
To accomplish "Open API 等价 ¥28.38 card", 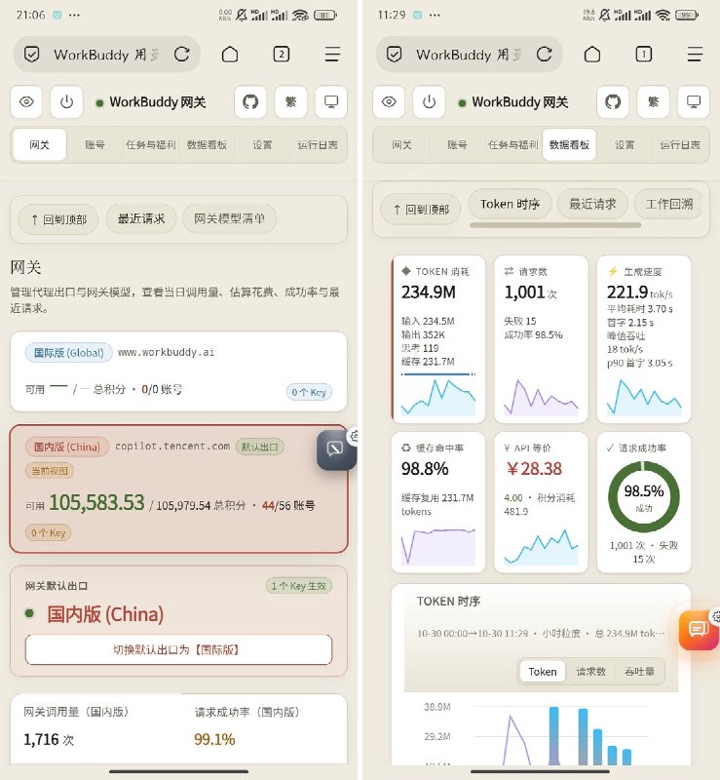I will point(541,502).
